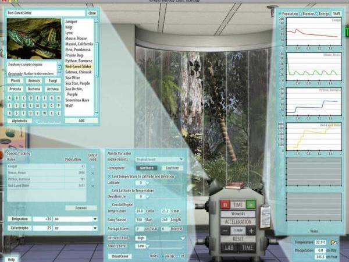
Task: Click the weather sun-cloud icon near Temperature
Action: pyautogui.click(x=334, y=242)
